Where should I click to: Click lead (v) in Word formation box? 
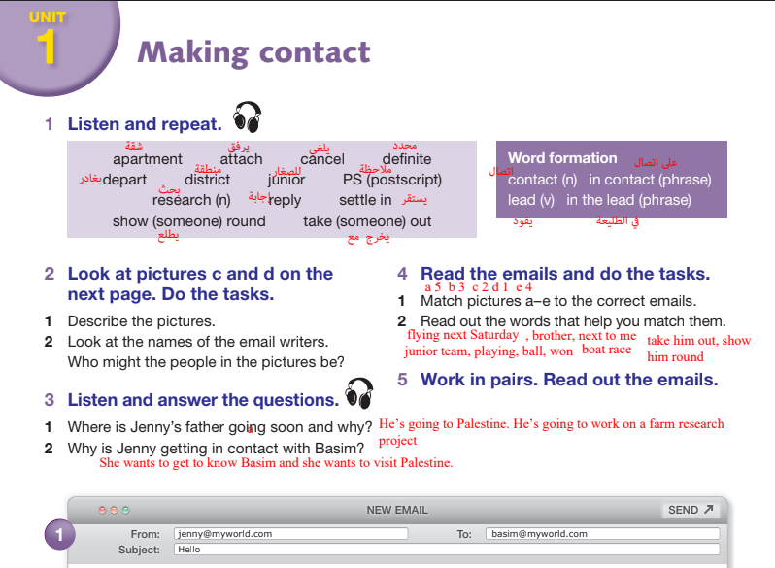(531, 200)
